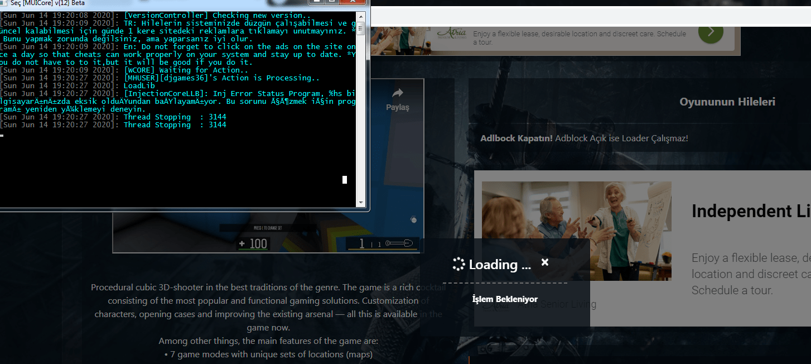Click the 'Oyununun Hileleri' heading
The height and width of the screenshot is (364, 811).
[x=727, y=102]
